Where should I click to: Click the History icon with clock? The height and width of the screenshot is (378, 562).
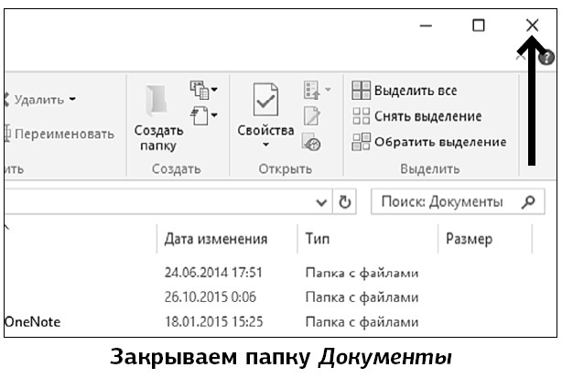pos(311,142)
